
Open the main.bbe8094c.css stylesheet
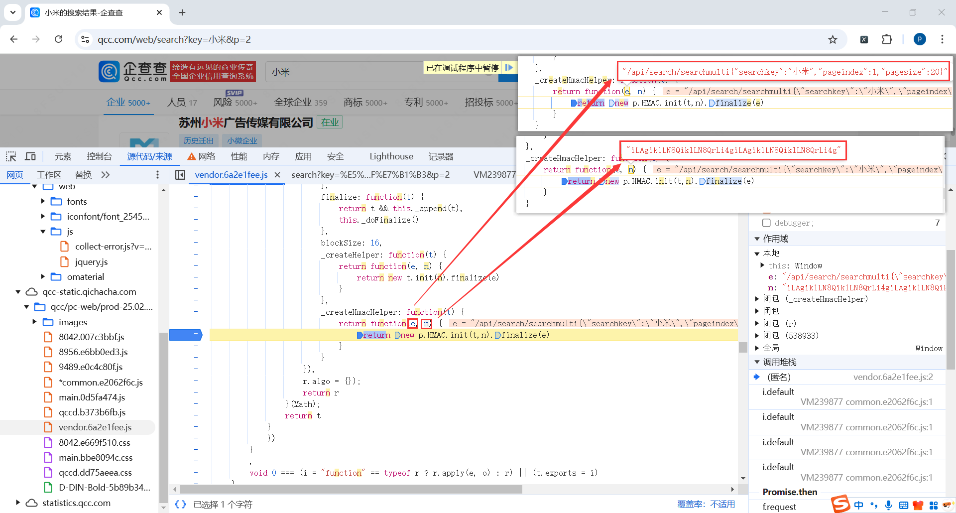coord(96,458)
